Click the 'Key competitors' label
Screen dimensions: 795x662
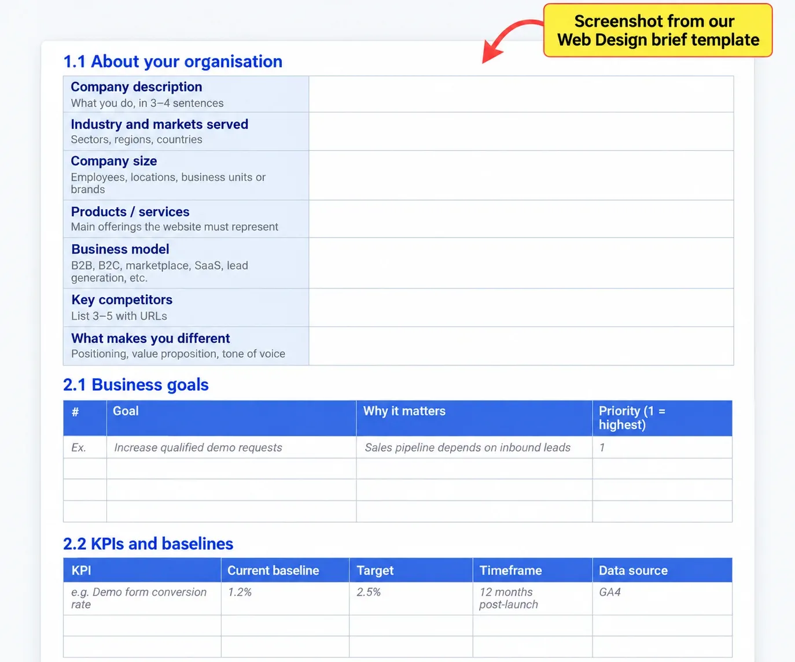tap(122, 299)
